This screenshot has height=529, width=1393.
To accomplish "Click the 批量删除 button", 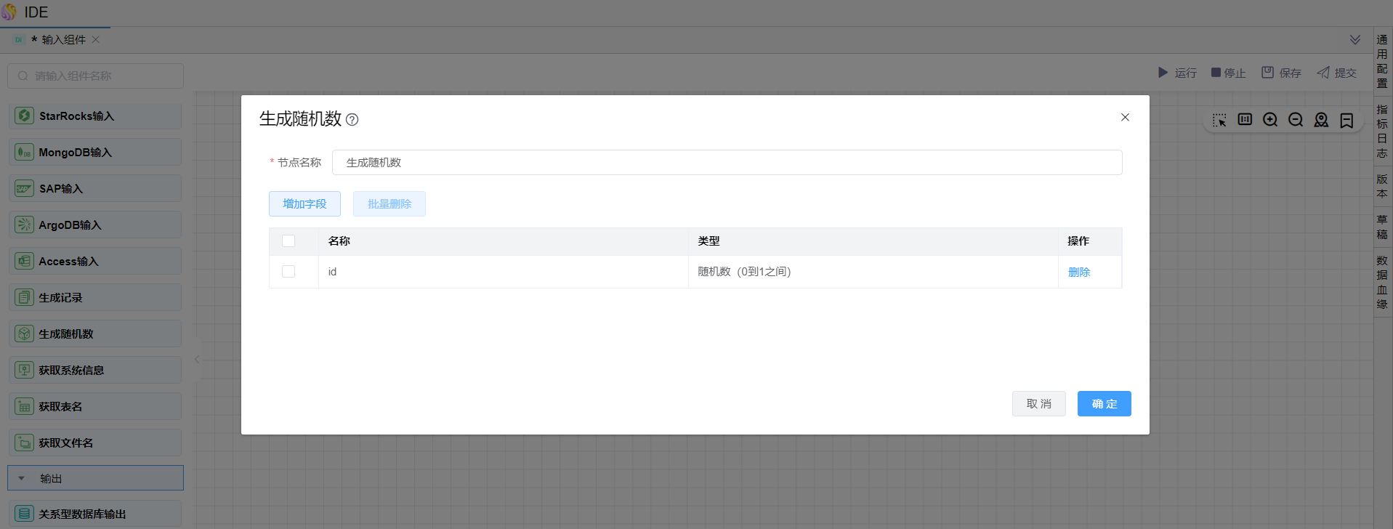I will pos(389,203).
